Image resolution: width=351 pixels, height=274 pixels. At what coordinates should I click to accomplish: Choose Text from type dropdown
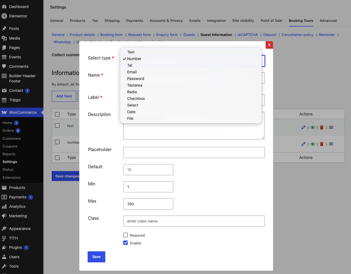pos(191,52)
